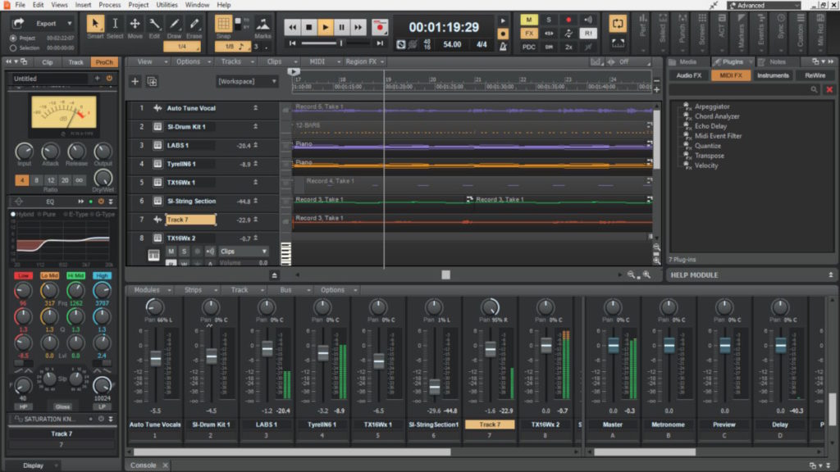Select the Select tool
This screenshot has width=840, height=472.
115,24
